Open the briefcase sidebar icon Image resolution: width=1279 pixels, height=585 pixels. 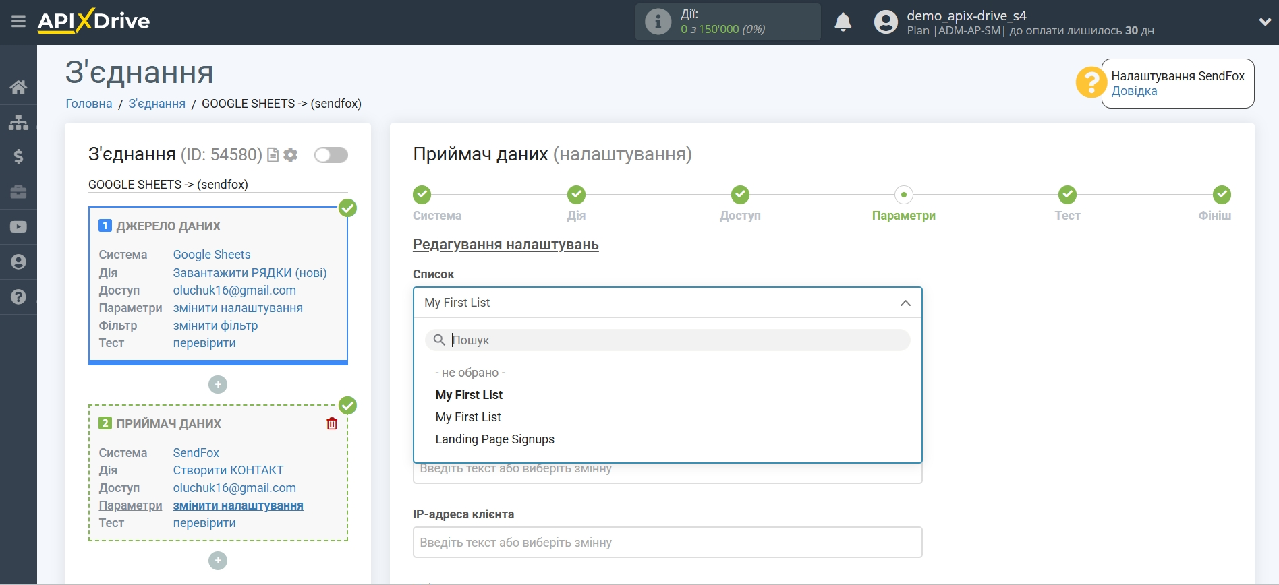pos(18,192)
